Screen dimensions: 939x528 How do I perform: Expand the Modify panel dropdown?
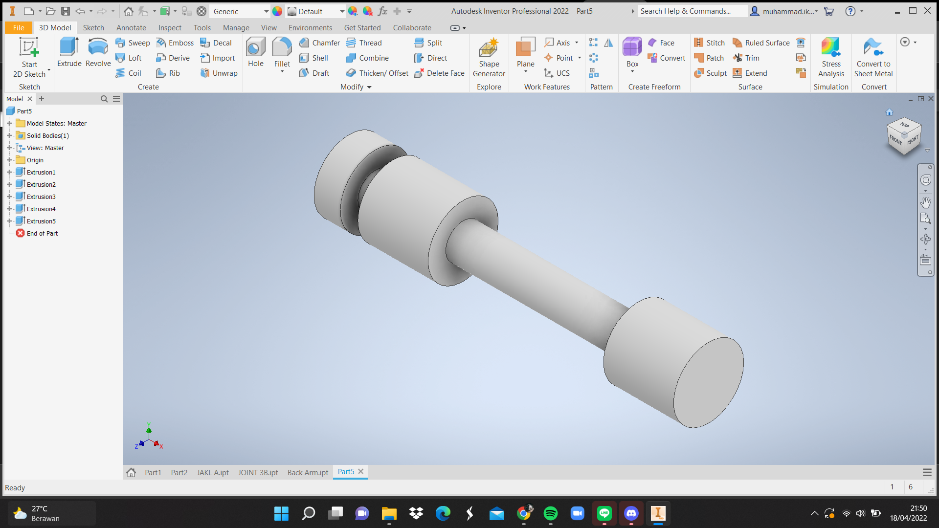369,87
